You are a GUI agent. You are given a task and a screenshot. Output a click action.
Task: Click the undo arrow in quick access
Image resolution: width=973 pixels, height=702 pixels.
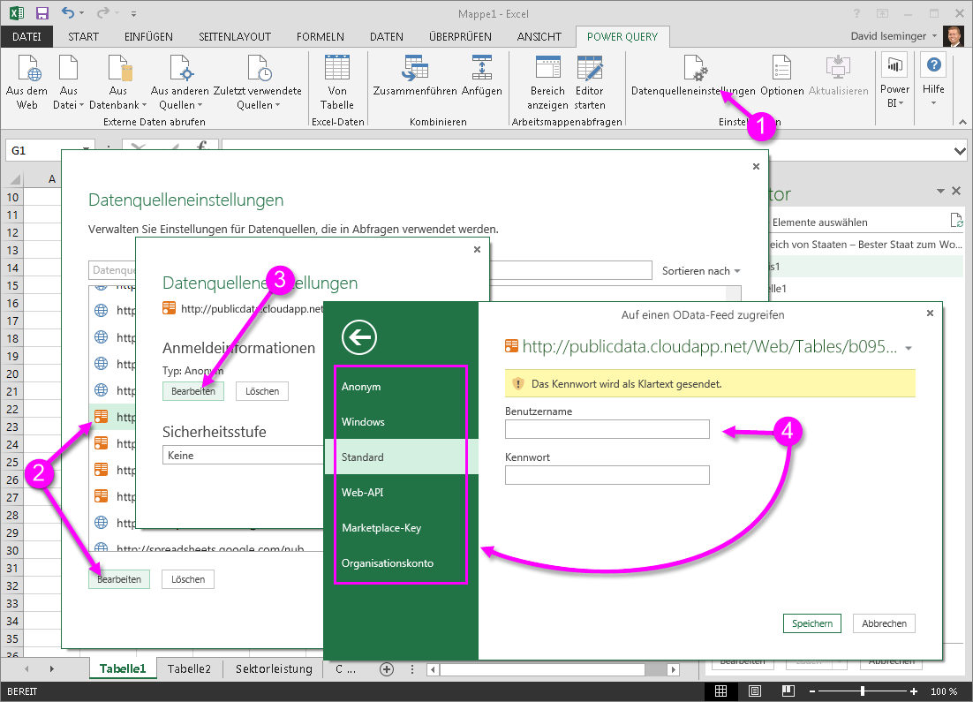(x=68, y=13)
